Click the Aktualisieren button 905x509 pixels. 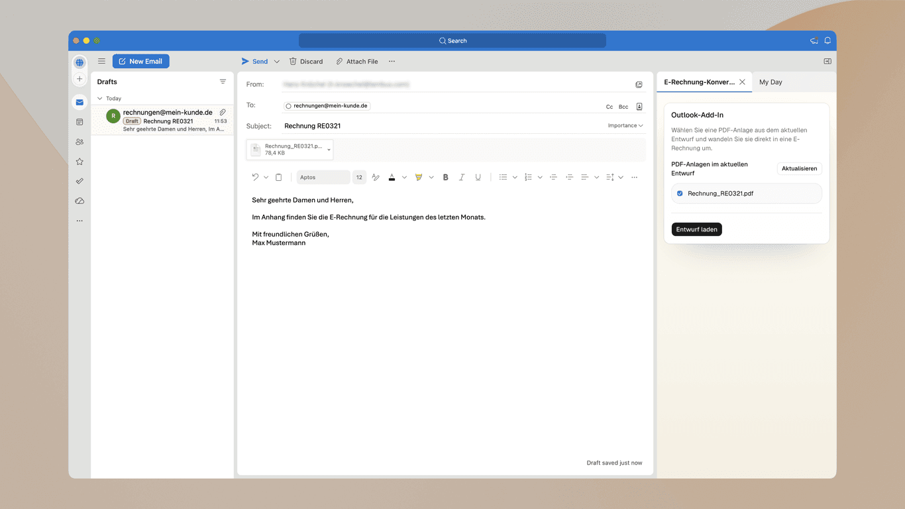click(799, 168)
